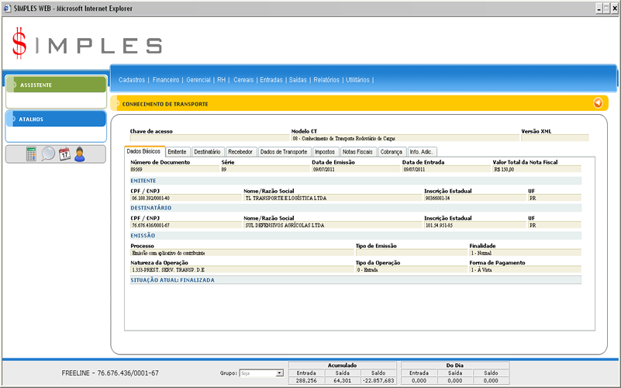Screen dimensions: 621x388
Task: Switch to the Recebedor tab
Action: click(240, 152)
